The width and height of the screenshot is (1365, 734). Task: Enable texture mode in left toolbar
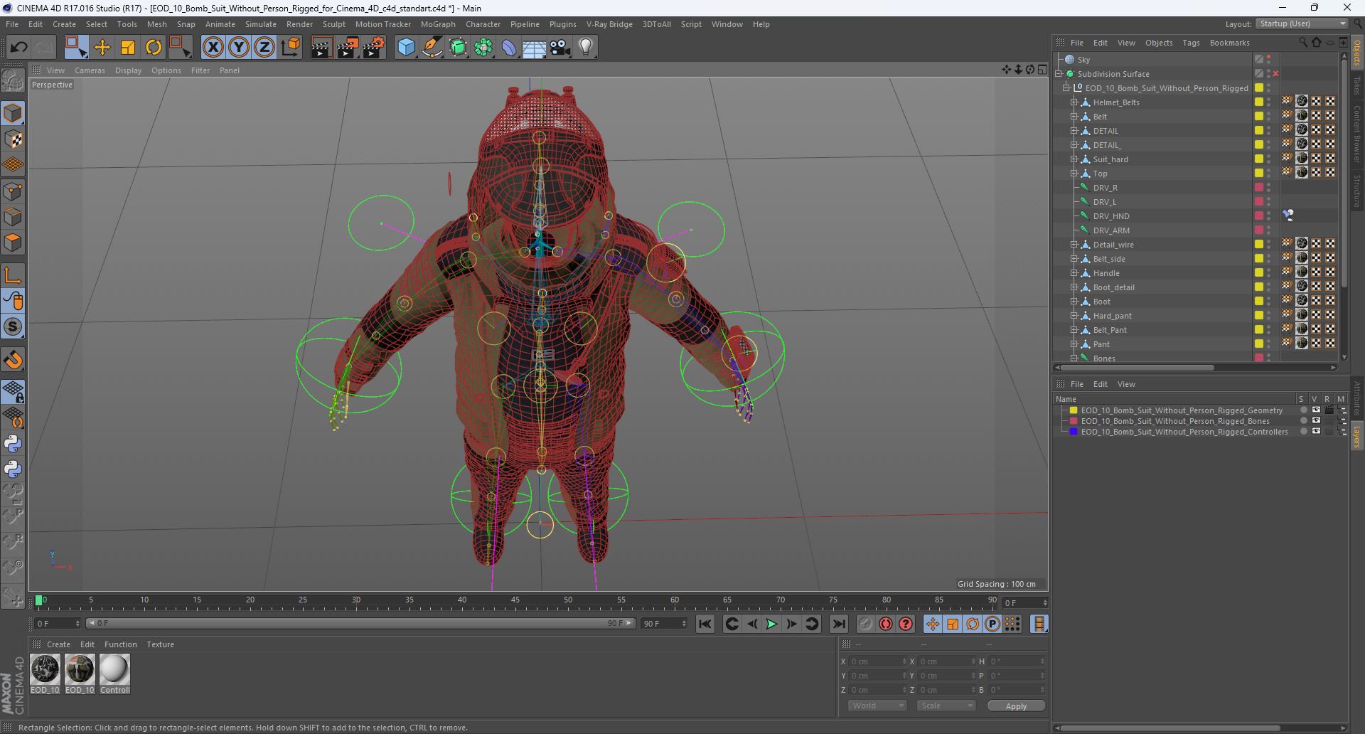[x=13, y=139]
